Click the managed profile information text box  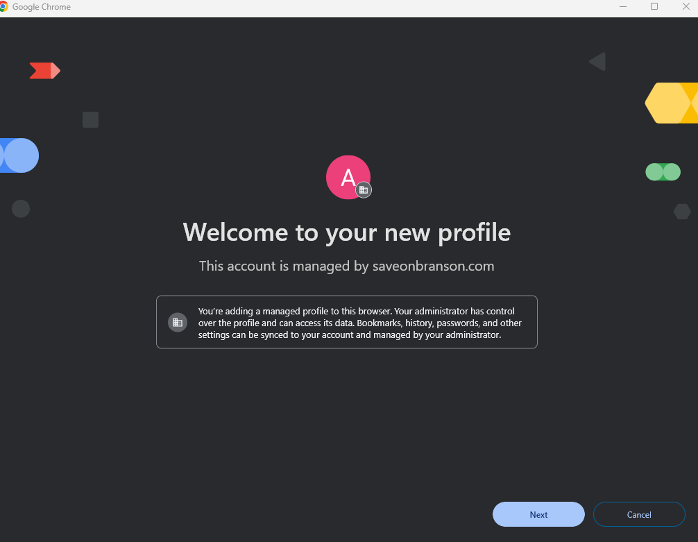point(347,322)
